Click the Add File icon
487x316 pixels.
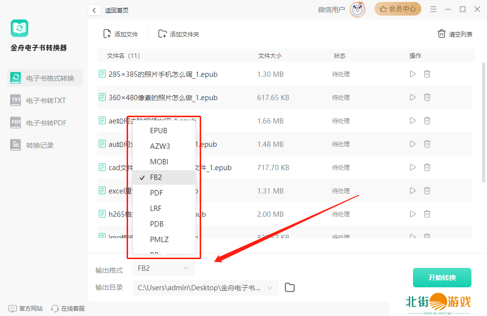(107, 34)
